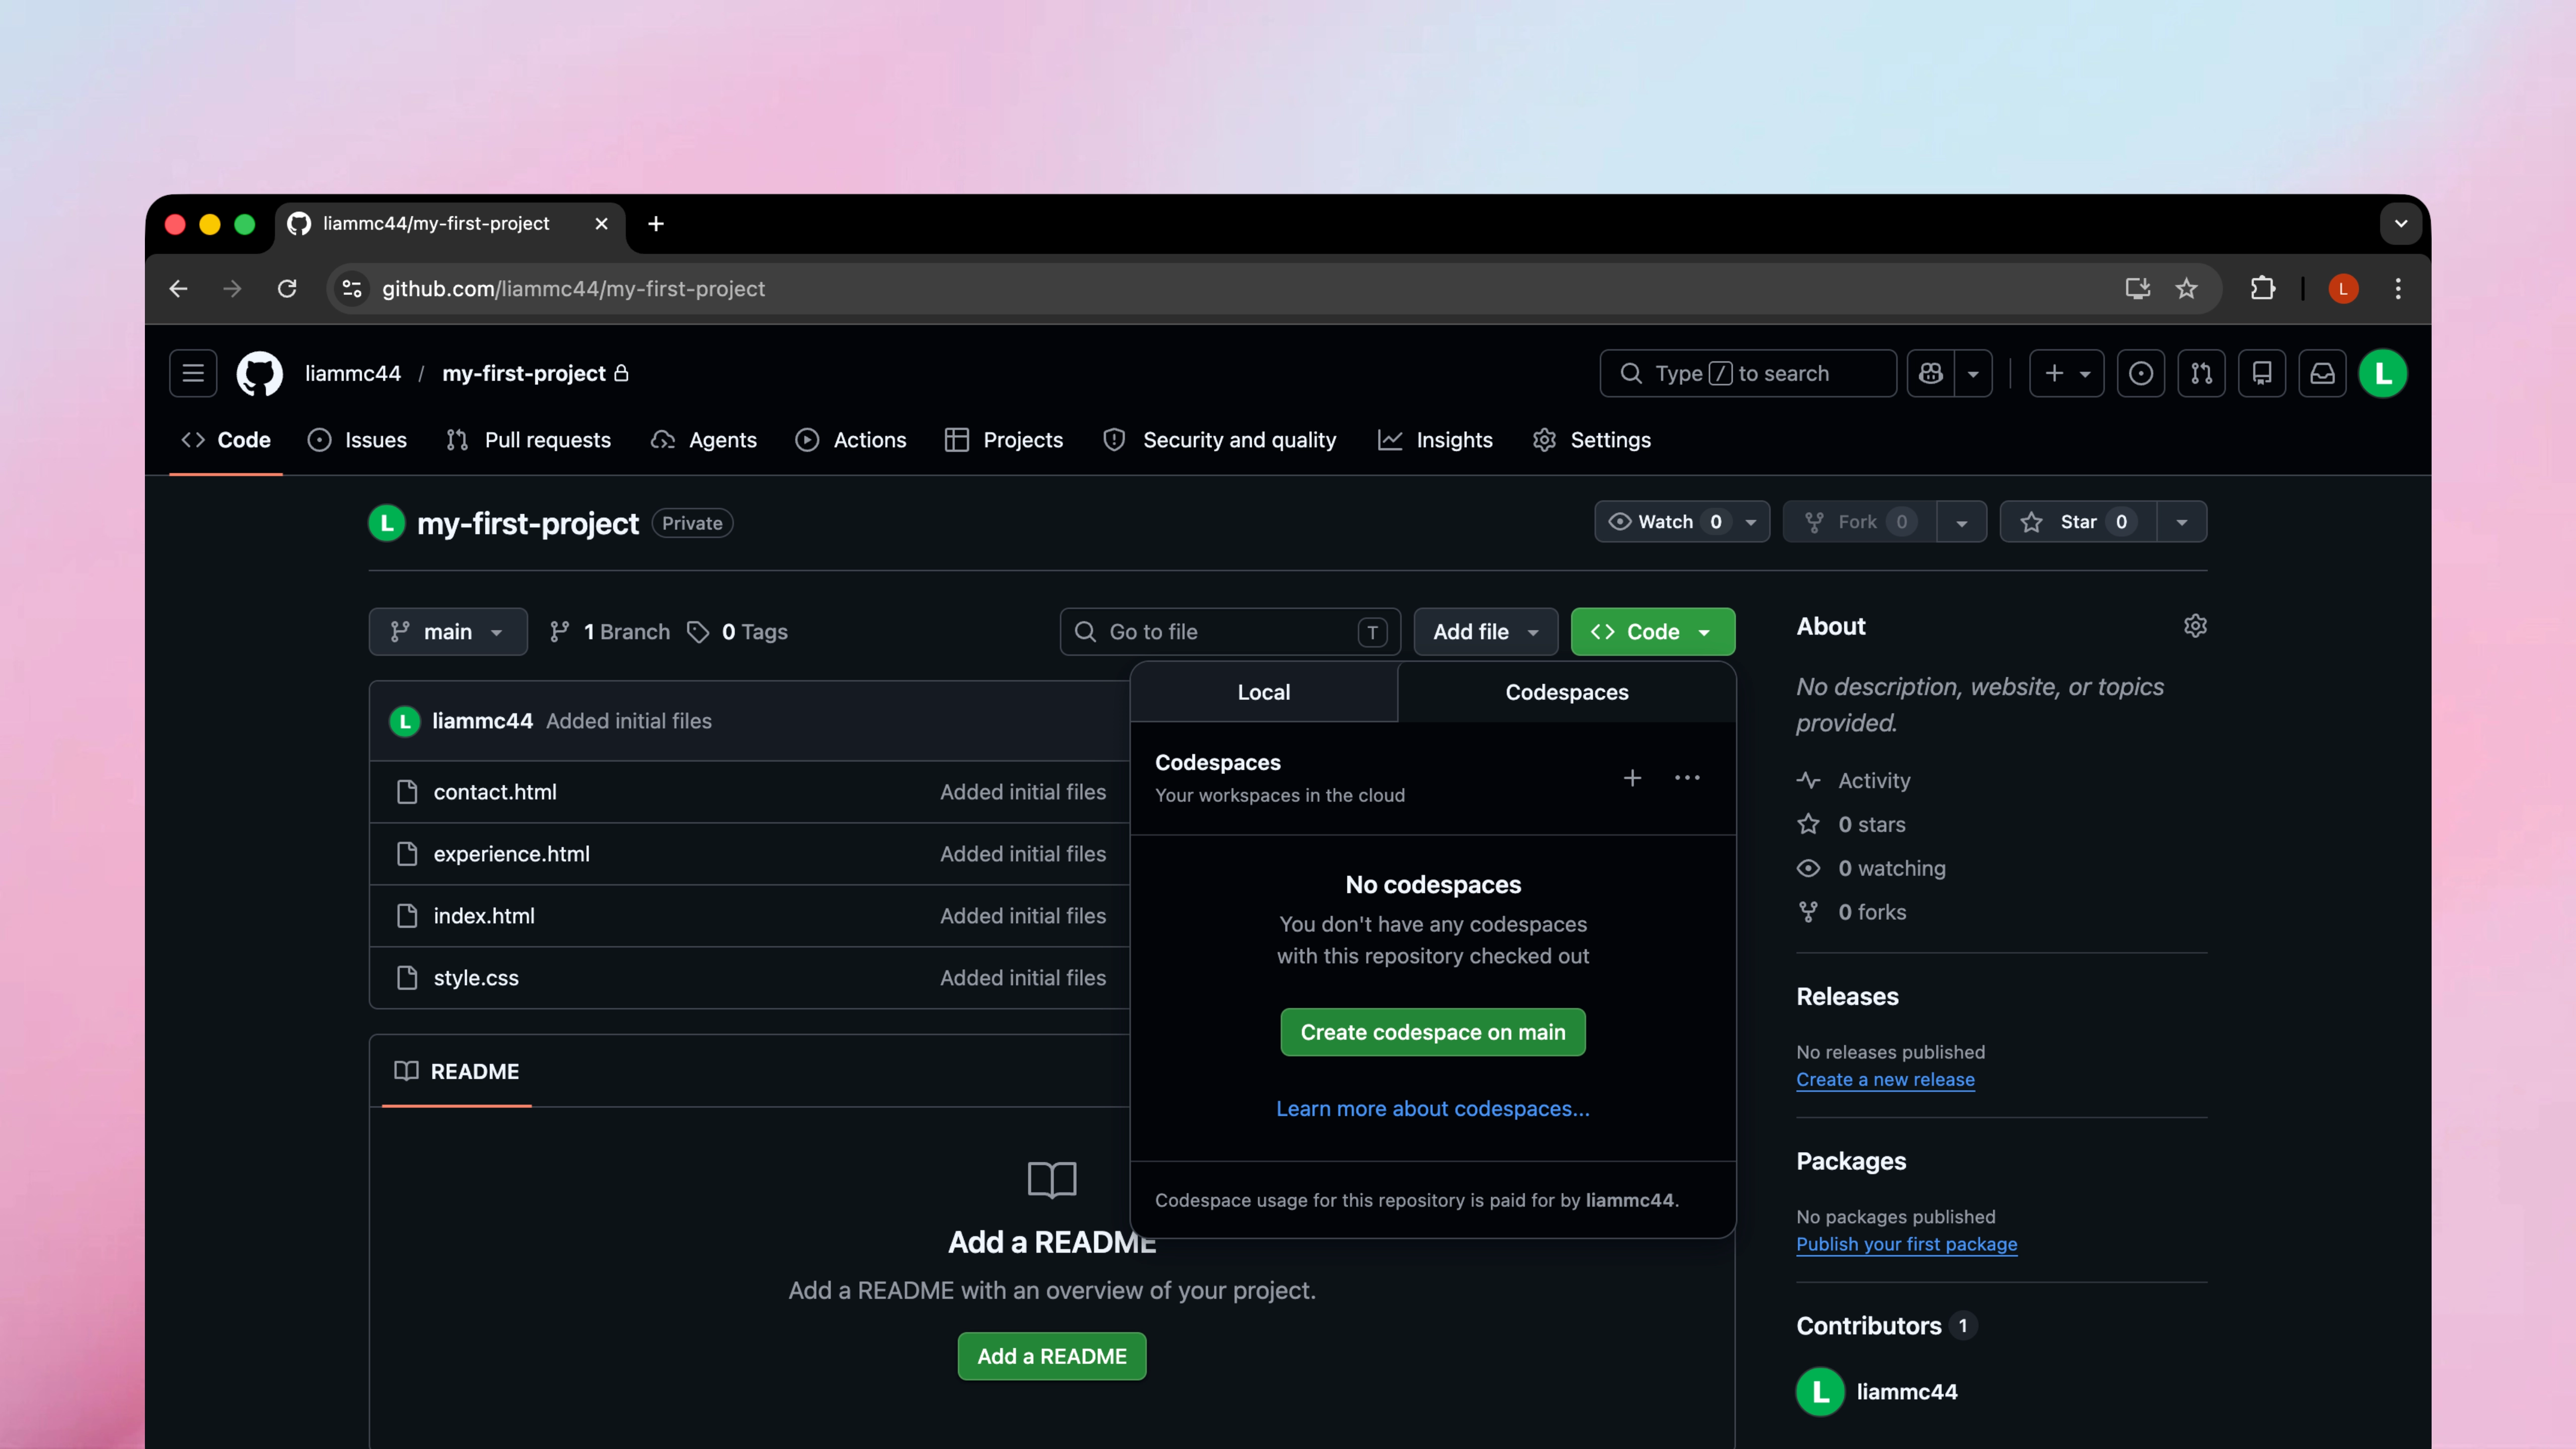Open the style.css file
This screenshot has height=1449, width=2576.
[x=476, y=978]
